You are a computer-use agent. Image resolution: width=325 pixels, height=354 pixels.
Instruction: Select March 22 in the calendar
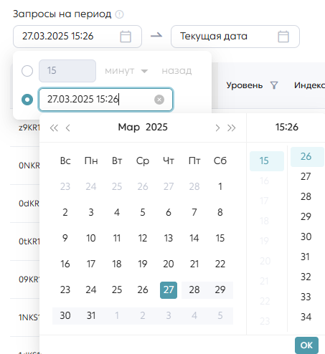pyautogui.click(x=220, y=264)
